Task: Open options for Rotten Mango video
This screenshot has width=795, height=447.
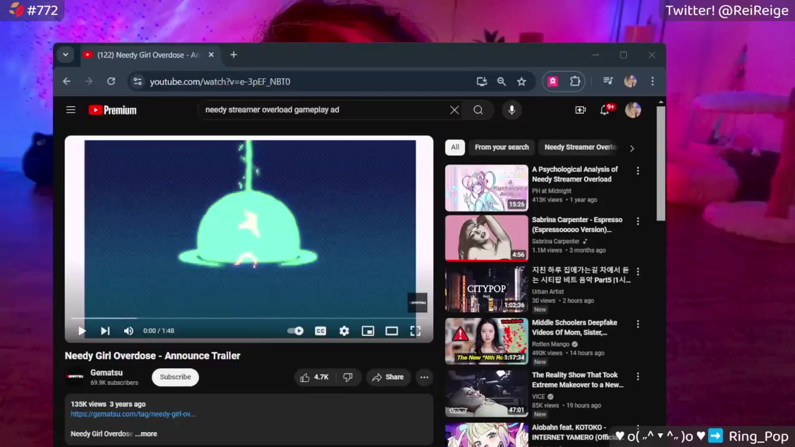Action: (638, 324)
